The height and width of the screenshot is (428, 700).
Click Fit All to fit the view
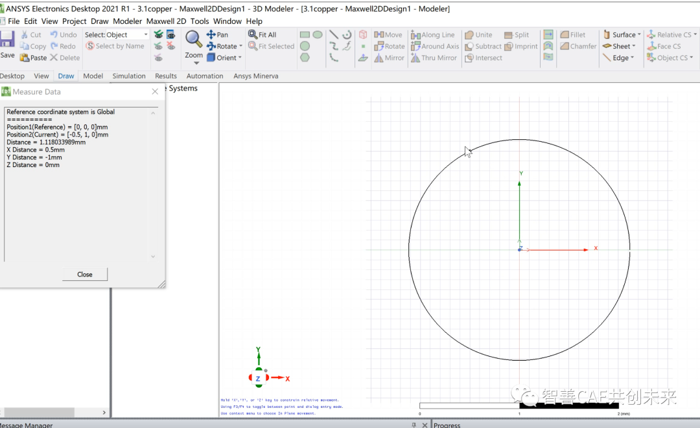click(x=266, y=34)
